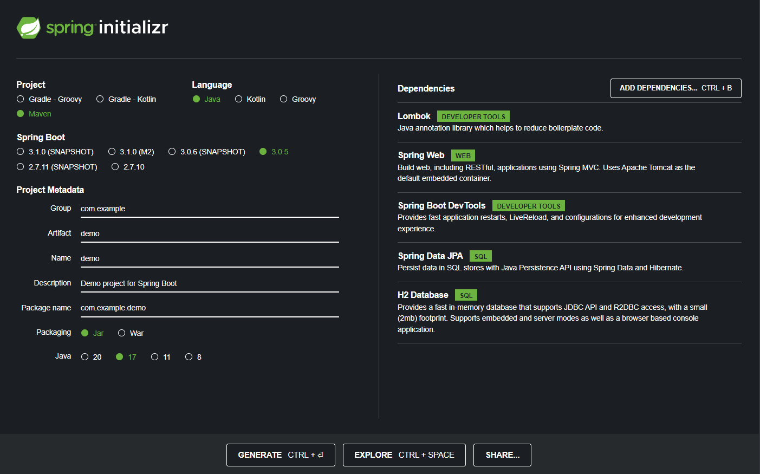Click SQL tag beside H2 Database
Viewport: 760px width, 474px height.
(466, 295)
